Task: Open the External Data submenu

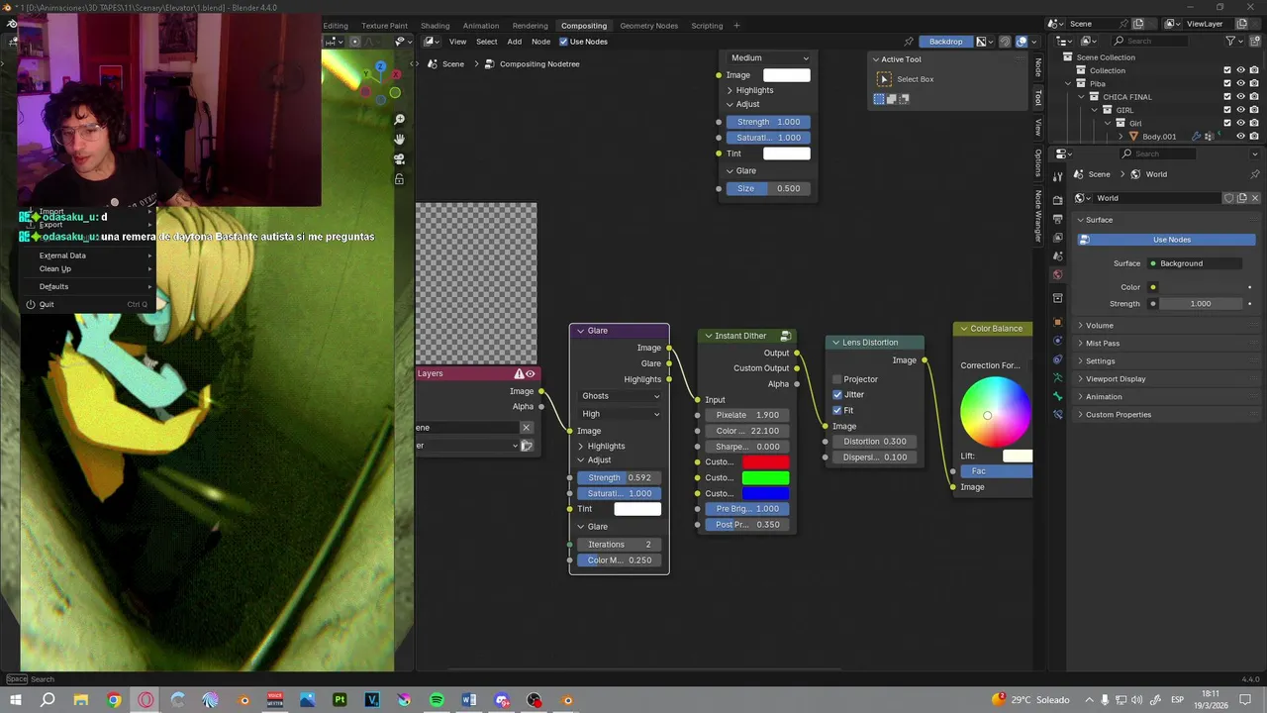Action: point(62,255)
